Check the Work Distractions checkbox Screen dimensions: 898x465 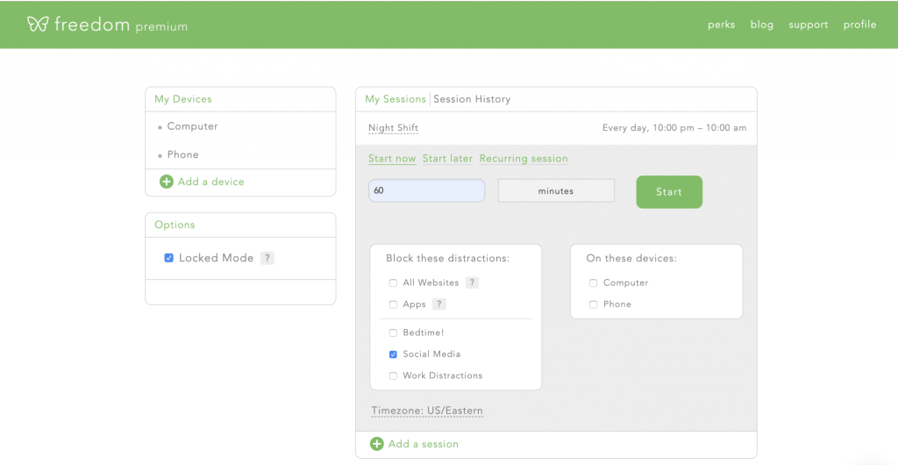394,376
